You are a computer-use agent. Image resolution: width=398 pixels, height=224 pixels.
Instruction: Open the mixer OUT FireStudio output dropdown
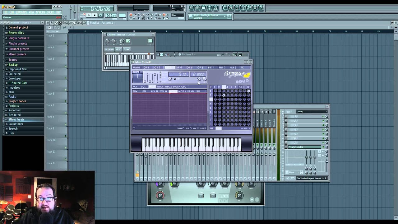pos(312,178)
